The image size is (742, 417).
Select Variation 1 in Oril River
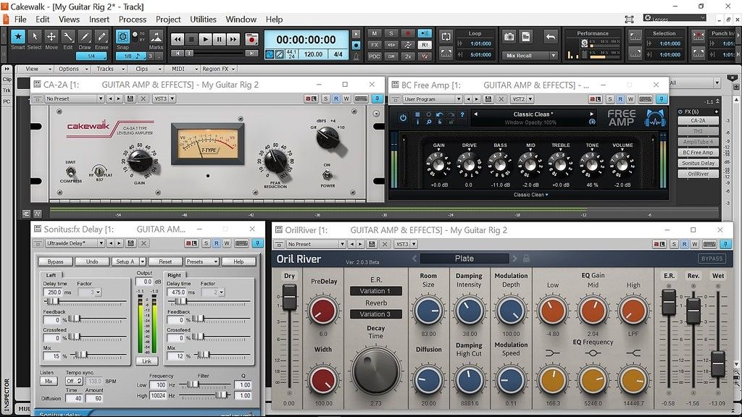coord(376,290)
